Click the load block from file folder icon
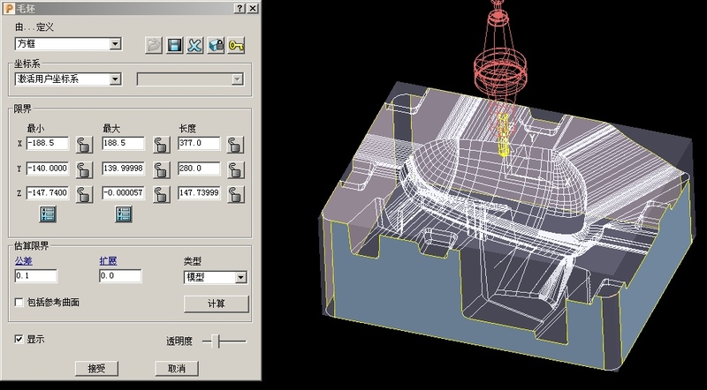 pyautogui.click(x=154, y=46)
